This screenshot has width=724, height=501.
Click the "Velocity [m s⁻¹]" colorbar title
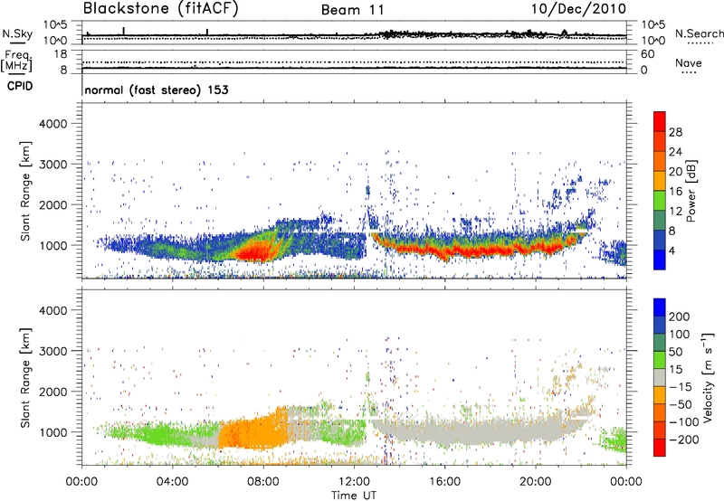click(x=708, y=377)
